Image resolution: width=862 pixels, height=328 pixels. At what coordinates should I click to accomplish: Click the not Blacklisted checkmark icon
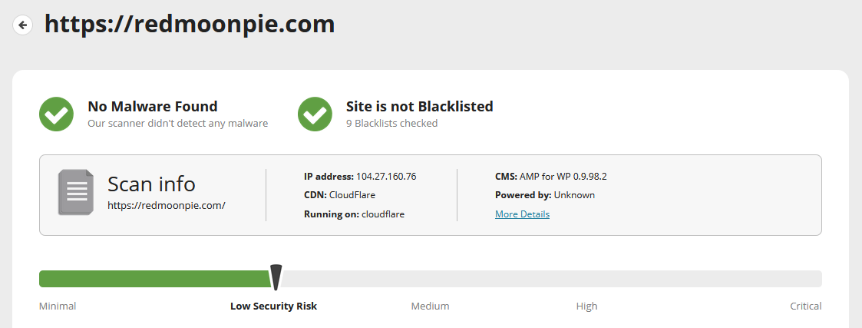315,114
